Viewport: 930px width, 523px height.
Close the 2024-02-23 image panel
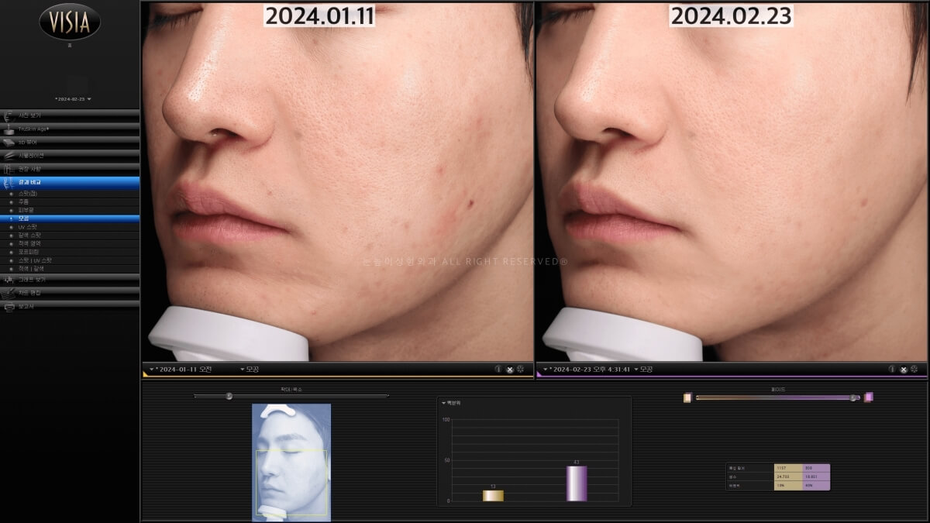tap(903, 370)
